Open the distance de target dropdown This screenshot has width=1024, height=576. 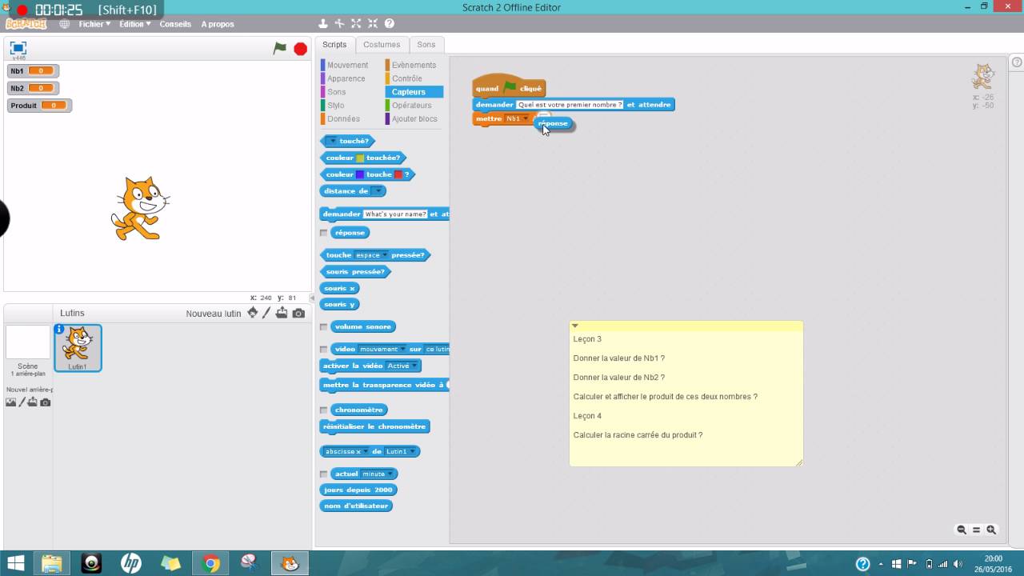(x=378, y=191)
